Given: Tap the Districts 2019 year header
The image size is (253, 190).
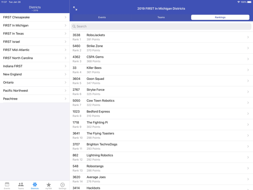Looking at the screenshot, I should (35, 9).
